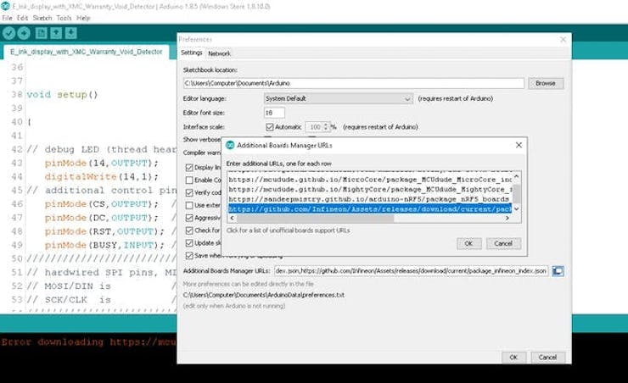
Task: Open URL editor icon beside Boards Manager field
Action: coord(558,271)
